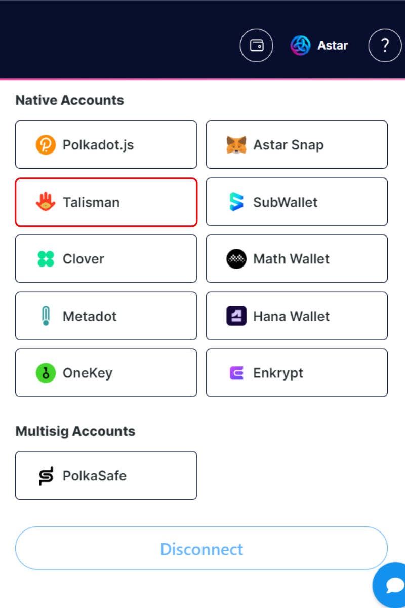Screen dimensions: 405x608
Task: Open the chat support bubble
Action: [392, 585]
